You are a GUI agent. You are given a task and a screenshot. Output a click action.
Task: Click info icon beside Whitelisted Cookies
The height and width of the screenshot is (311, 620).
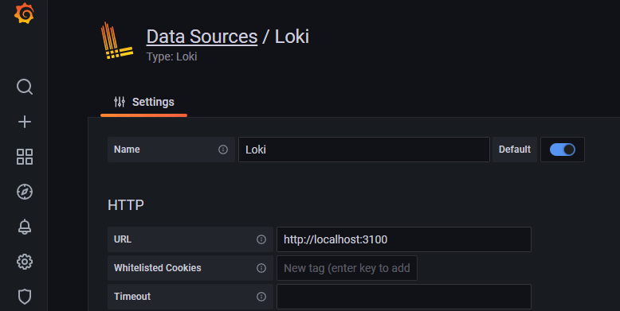[x=261, y=268]
